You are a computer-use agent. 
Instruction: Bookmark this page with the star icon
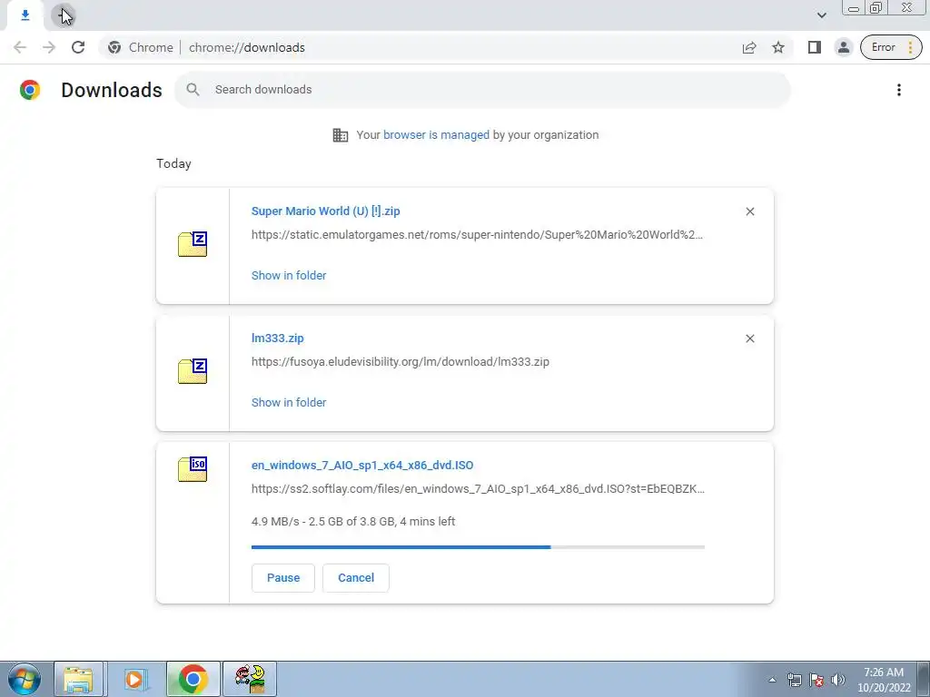778,47
